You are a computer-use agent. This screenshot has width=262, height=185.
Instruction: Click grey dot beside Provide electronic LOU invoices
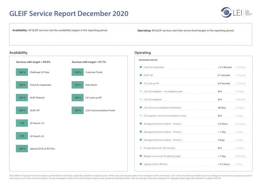tap(140, 148)
